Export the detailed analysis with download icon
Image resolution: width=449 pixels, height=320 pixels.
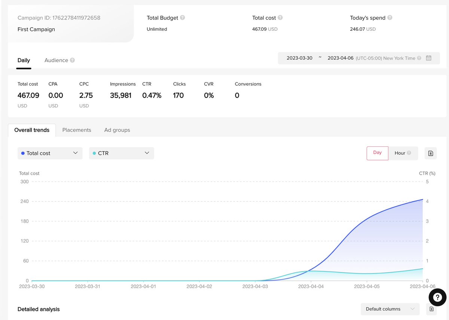(431, 309)
